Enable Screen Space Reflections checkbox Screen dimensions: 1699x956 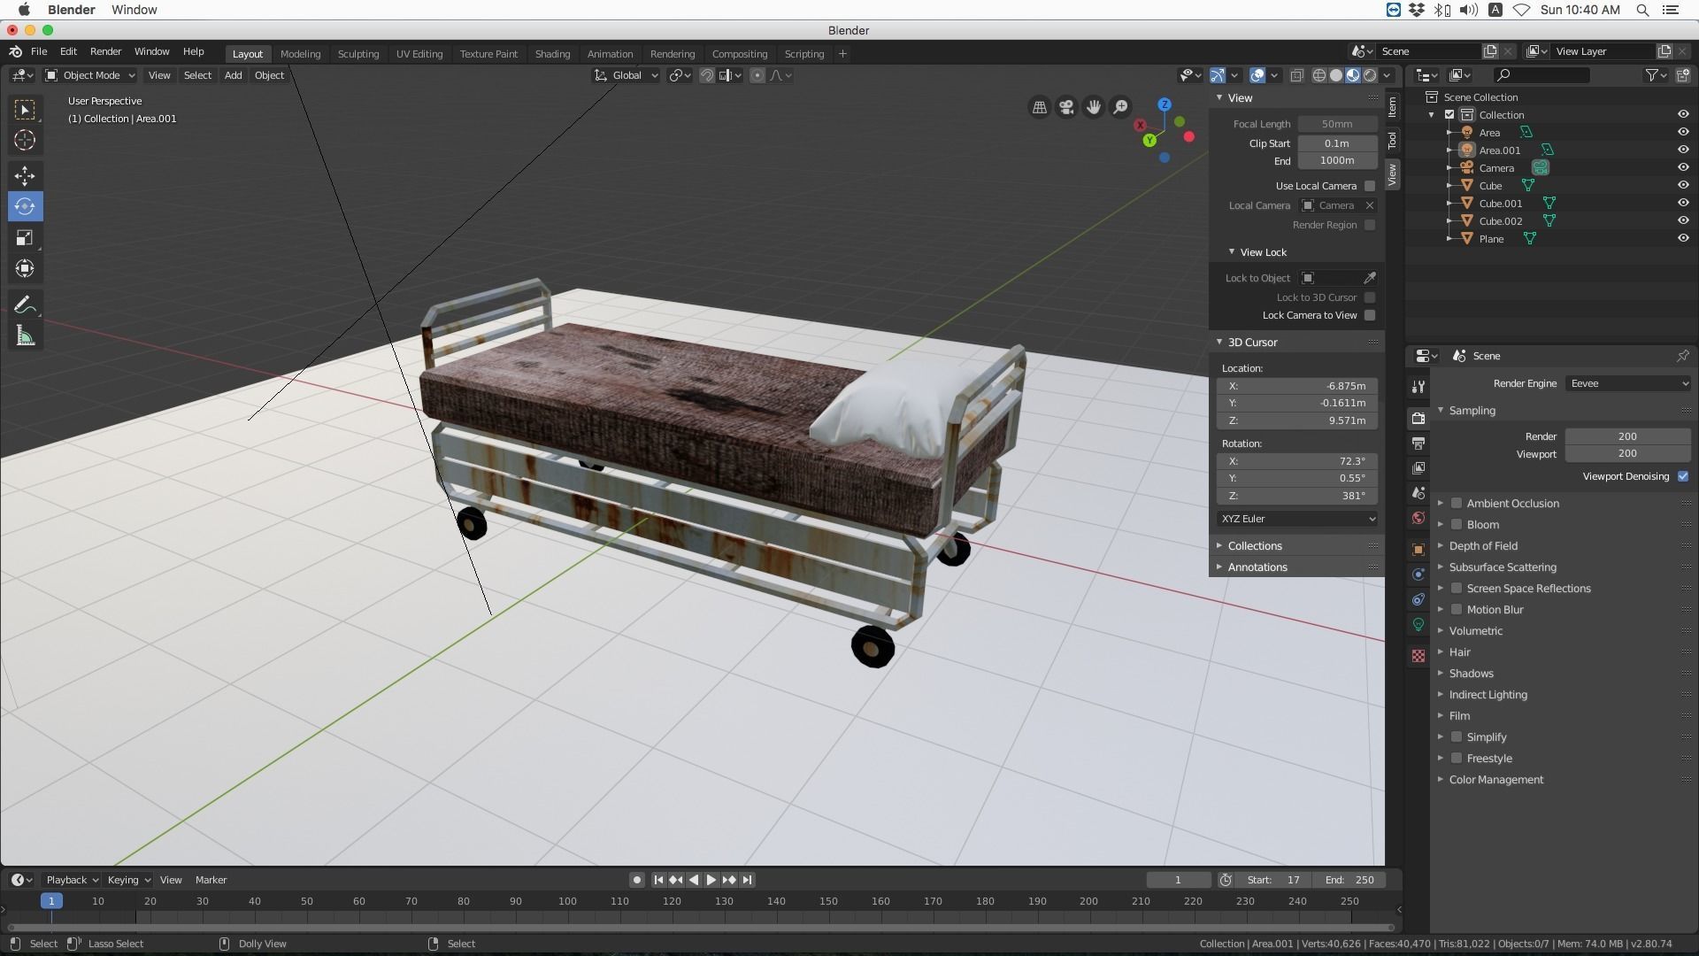(x=1457, y=589)
